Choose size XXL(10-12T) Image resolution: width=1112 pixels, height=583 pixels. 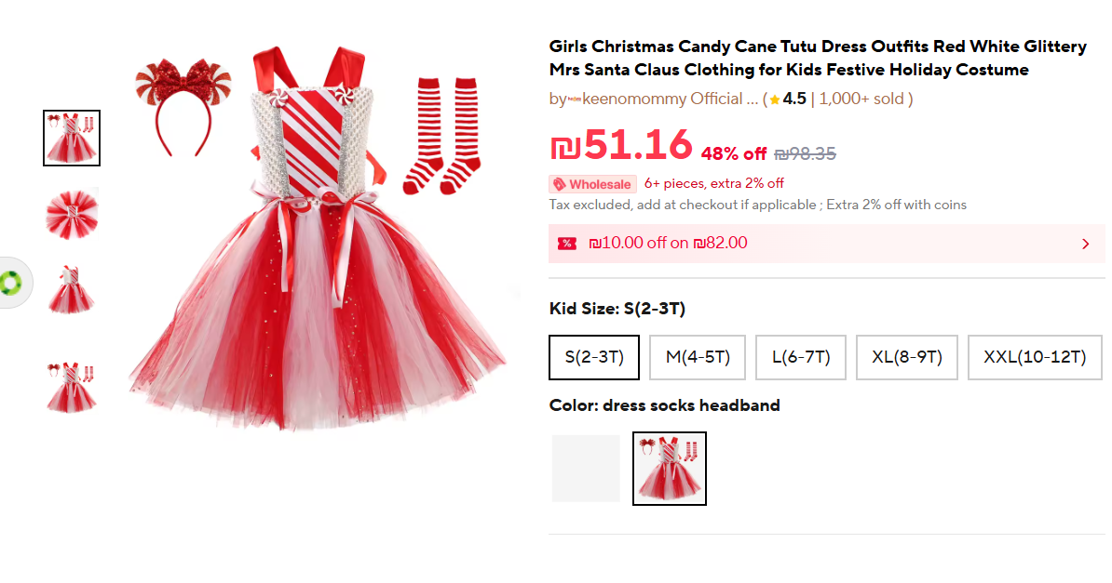pos(1035,357)
